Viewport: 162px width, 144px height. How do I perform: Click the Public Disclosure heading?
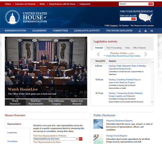105,115
